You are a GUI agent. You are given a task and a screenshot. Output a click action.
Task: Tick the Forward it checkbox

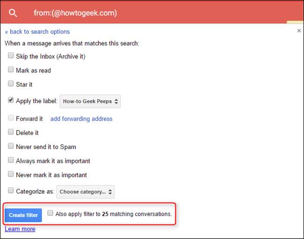11,118
